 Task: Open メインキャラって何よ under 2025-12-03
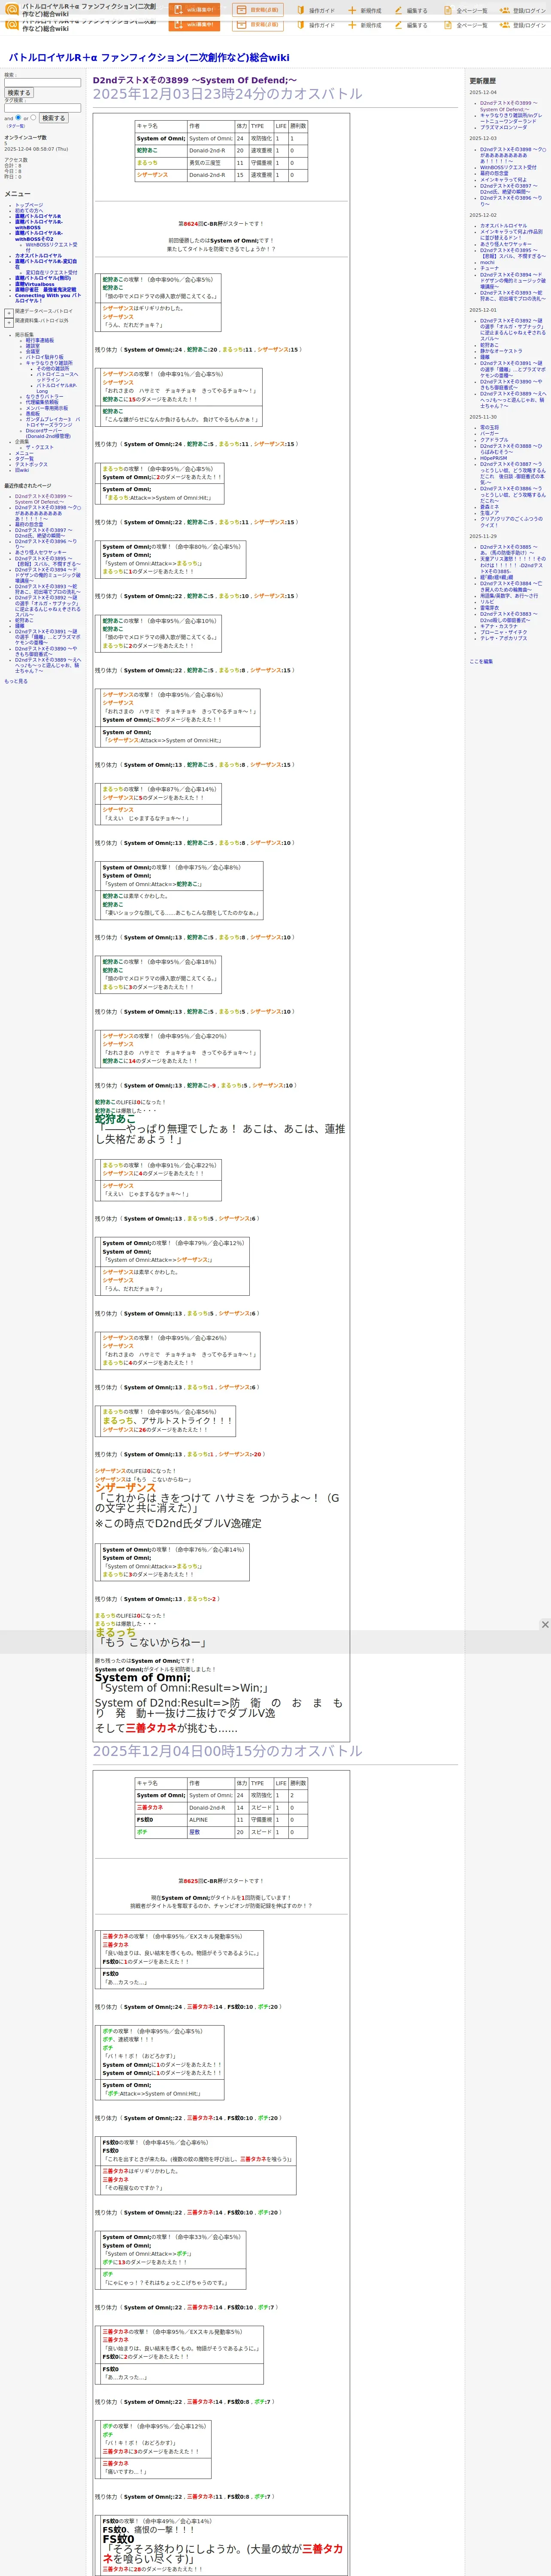(x=503, y=180)
